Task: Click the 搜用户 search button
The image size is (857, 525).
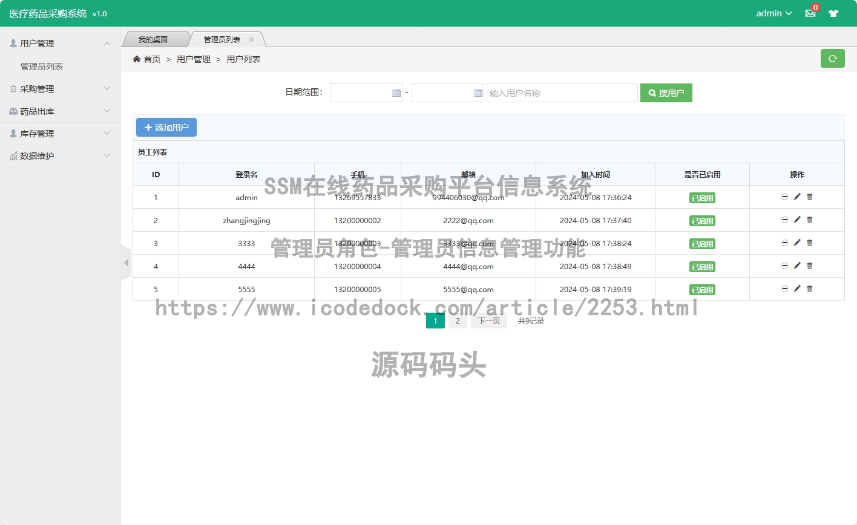Action: (666, 93)
